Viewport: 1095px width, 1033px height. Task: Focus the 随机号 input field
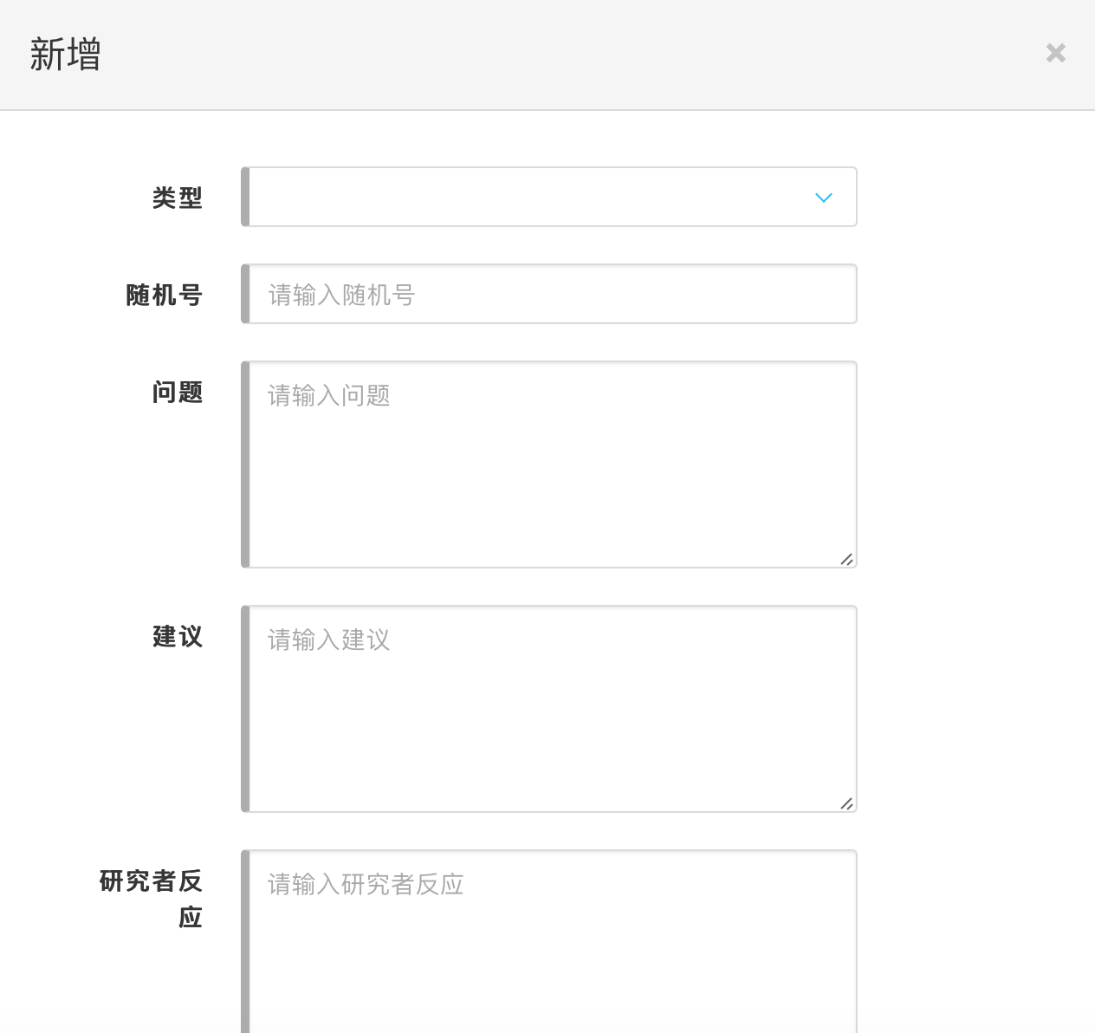pyautogui.click(x=551, y=295)
